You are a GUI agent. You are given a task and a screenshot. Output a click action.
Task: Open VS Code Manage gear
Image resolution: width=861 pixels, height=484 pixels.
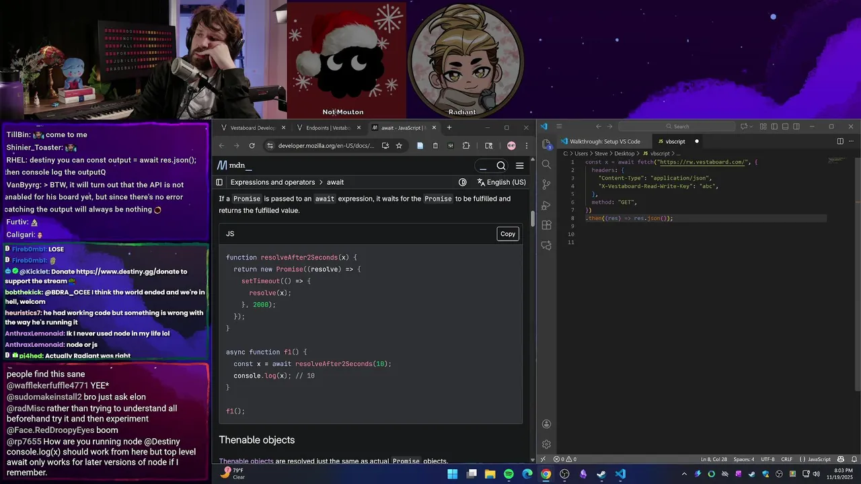(x=546, y=444)
